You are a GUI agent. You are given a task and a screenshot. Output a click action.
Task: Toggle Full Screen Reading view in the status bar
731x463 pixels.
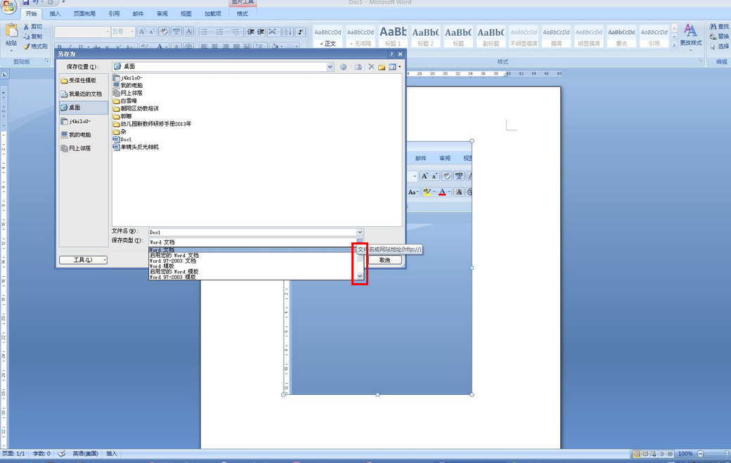pyautogui.click(x=645, y=453)
